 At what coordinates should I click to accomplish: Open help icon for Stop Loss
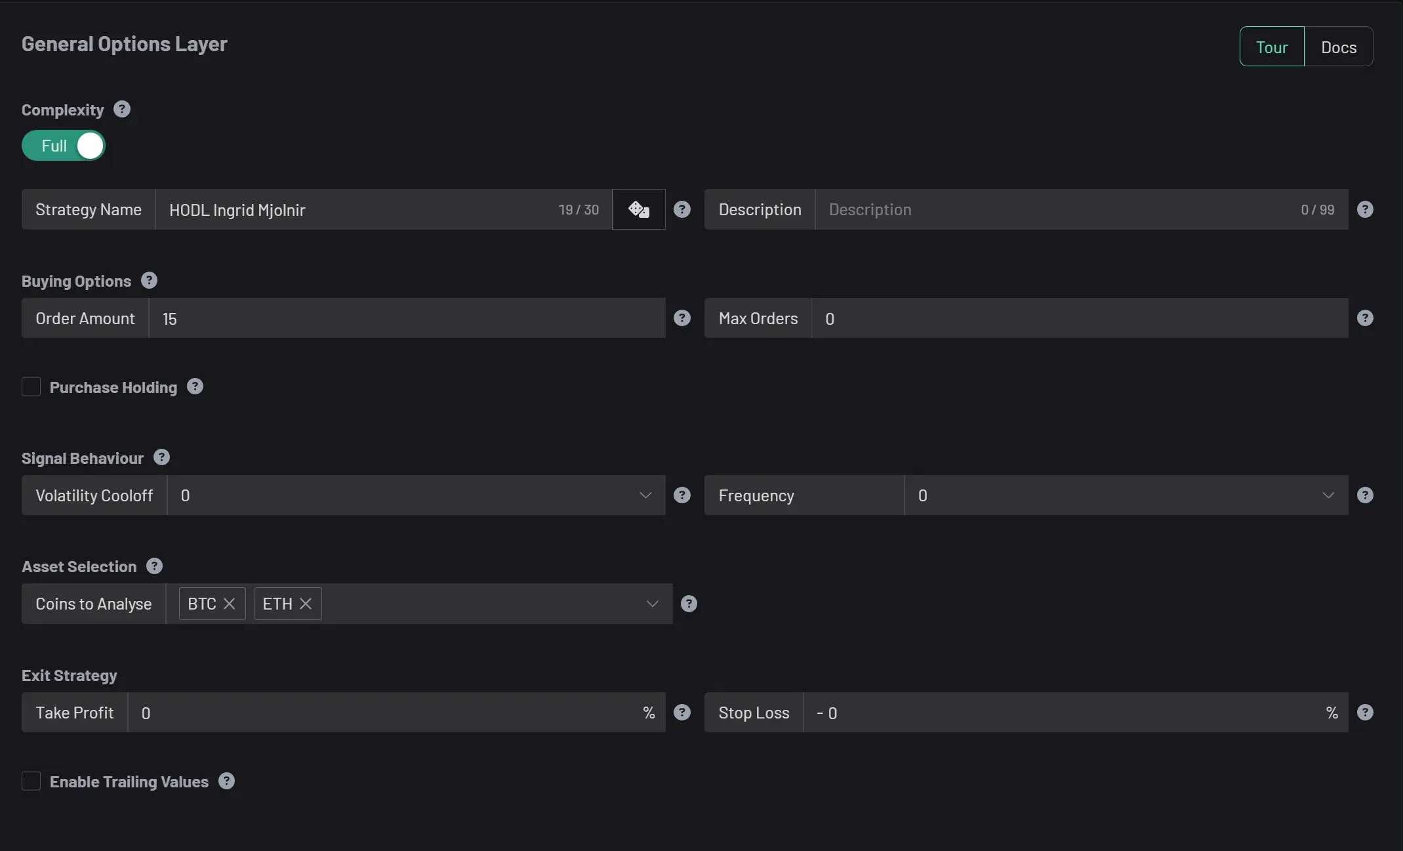click(1366, 713)
